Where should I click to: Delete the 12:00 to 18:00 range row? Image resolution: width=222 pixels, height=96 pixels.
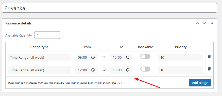tap(209, 69)
